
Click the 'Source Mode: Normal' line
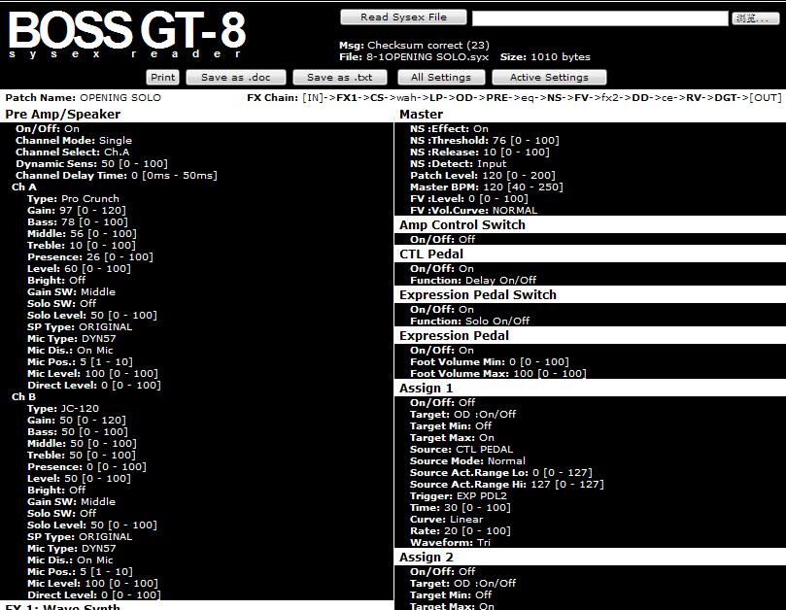click(467, 460)
